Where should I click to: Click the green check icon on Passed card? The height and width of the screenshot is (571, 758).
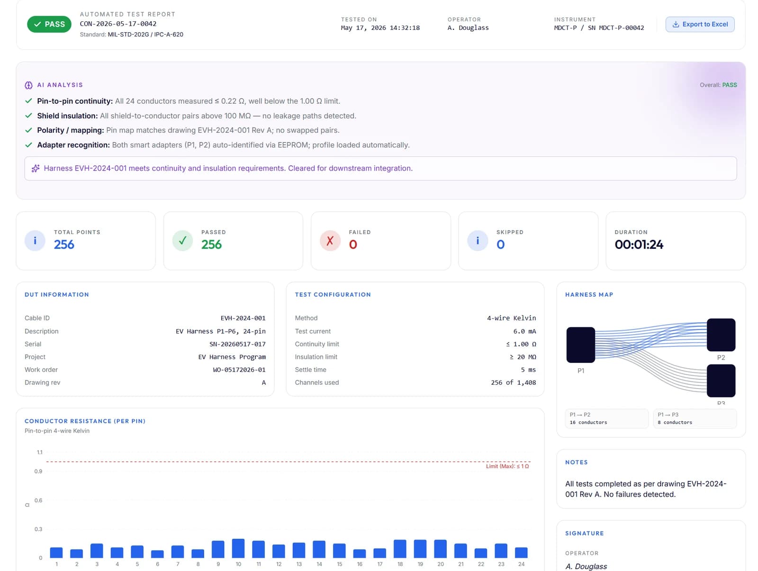click(182, 241)
